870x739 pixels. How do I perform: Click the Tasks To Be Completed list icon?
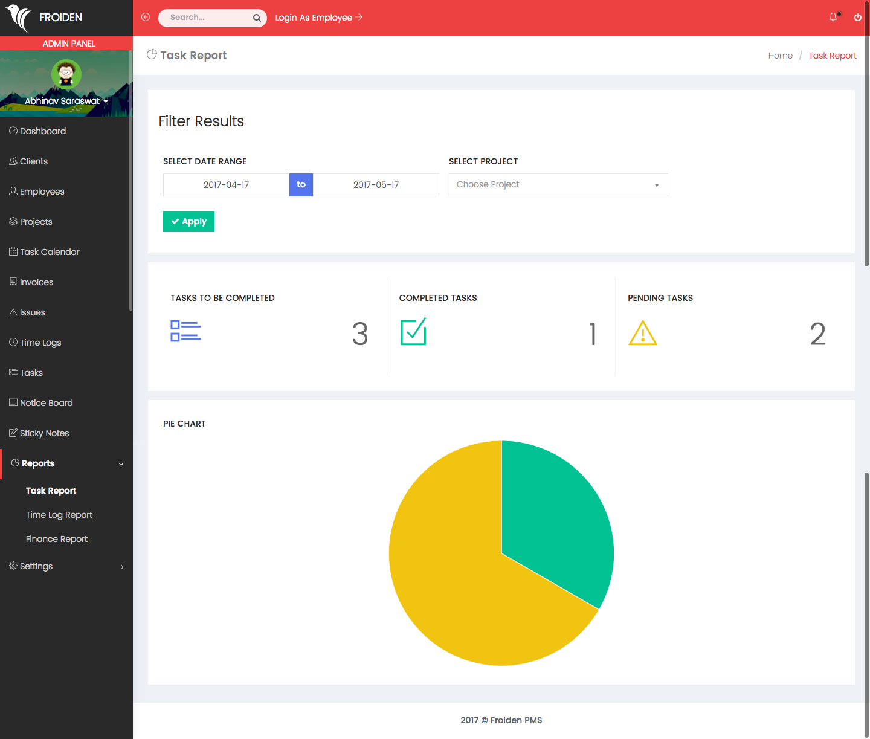tap(185, 331)
